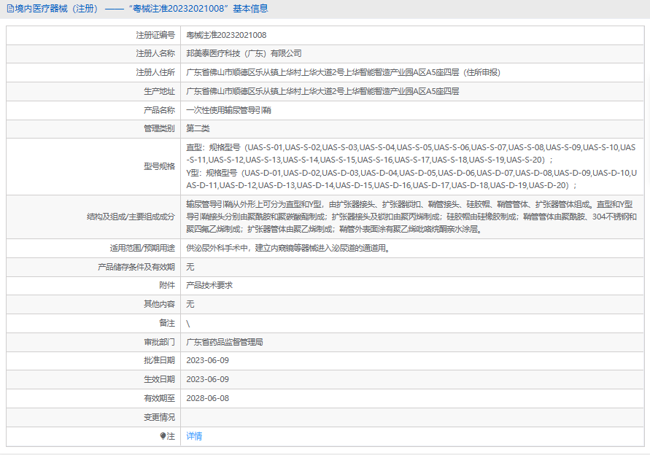
Task: Click the 产品储存条件及有效期 label
Action: 136,268
